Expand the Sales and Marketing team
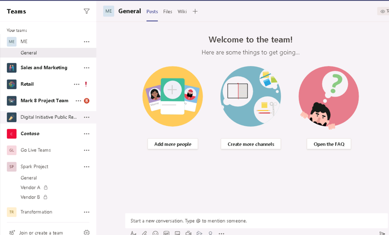This screenshot has width=389, height=235. 44,68
